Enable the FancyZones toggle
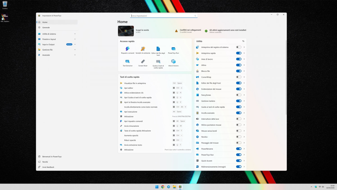Image resolution: width=337 pixels, height=190 pixels. click(239, 95)
